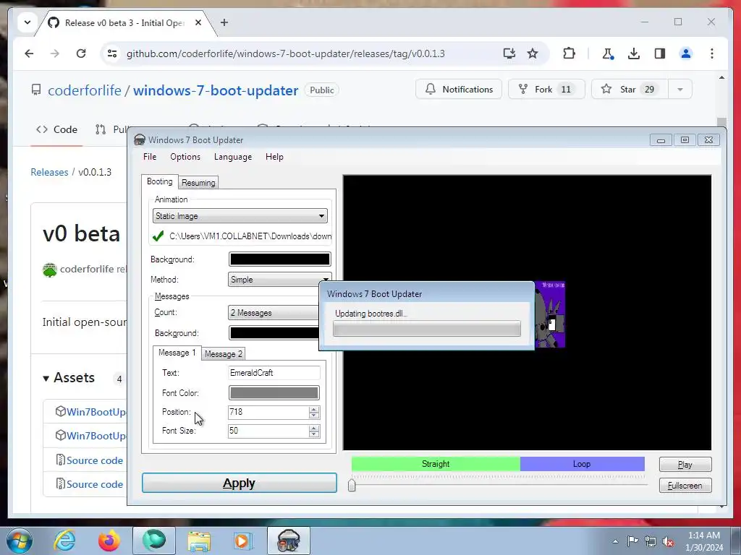The height and width of the screenshot is (555, 741).
Task: Open Chrome tab search dropdown arrow
Action: [27, 22]
